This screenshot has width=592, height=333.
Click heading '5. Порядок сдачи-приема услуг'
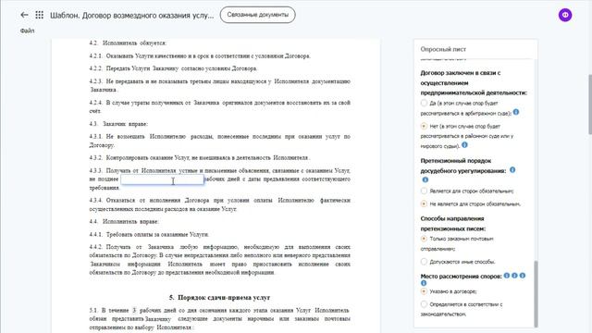[219, 298]
